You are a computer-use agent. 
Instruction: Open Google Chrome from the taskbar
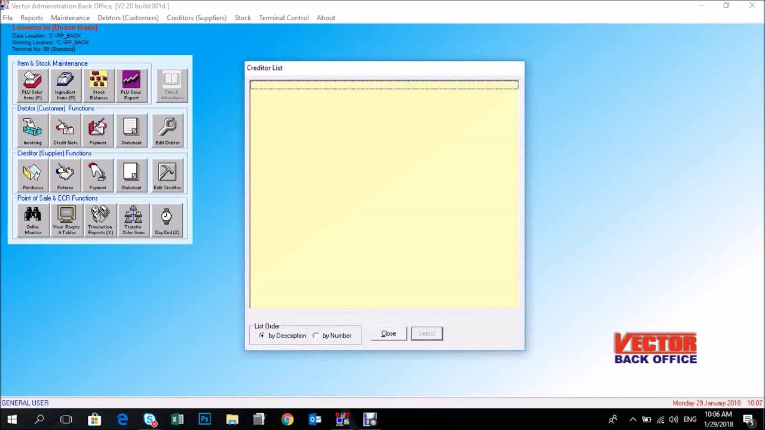(x=287, y=419)
